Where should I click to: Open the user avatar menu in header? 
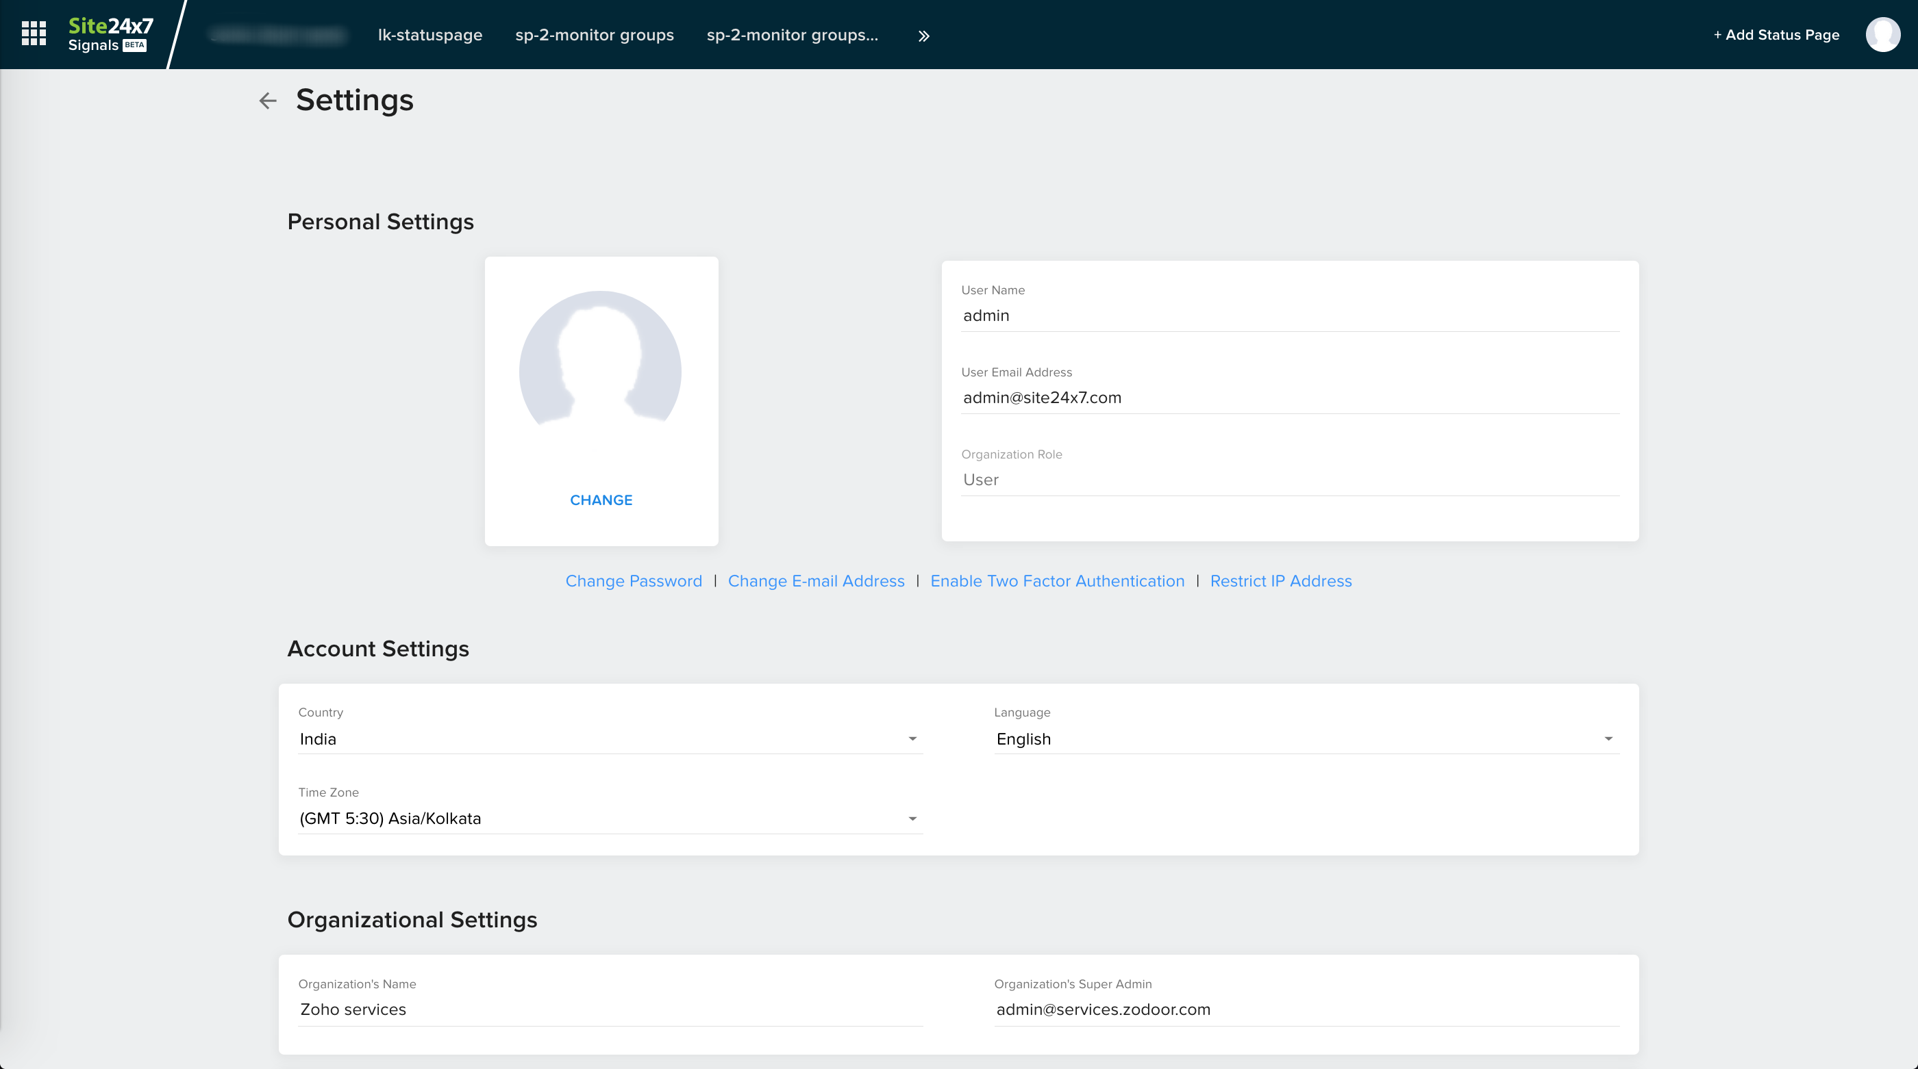(x=1882, y=34)
